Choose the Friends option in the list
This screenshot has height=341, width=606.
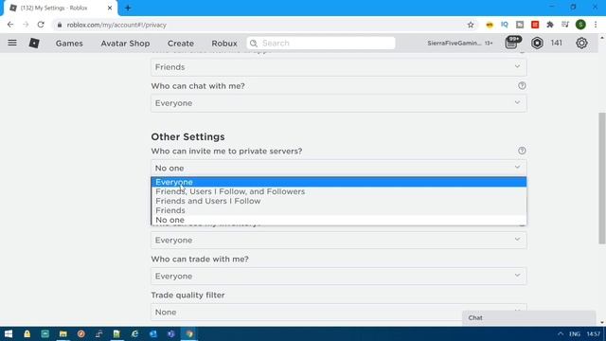tap(339, 210)
